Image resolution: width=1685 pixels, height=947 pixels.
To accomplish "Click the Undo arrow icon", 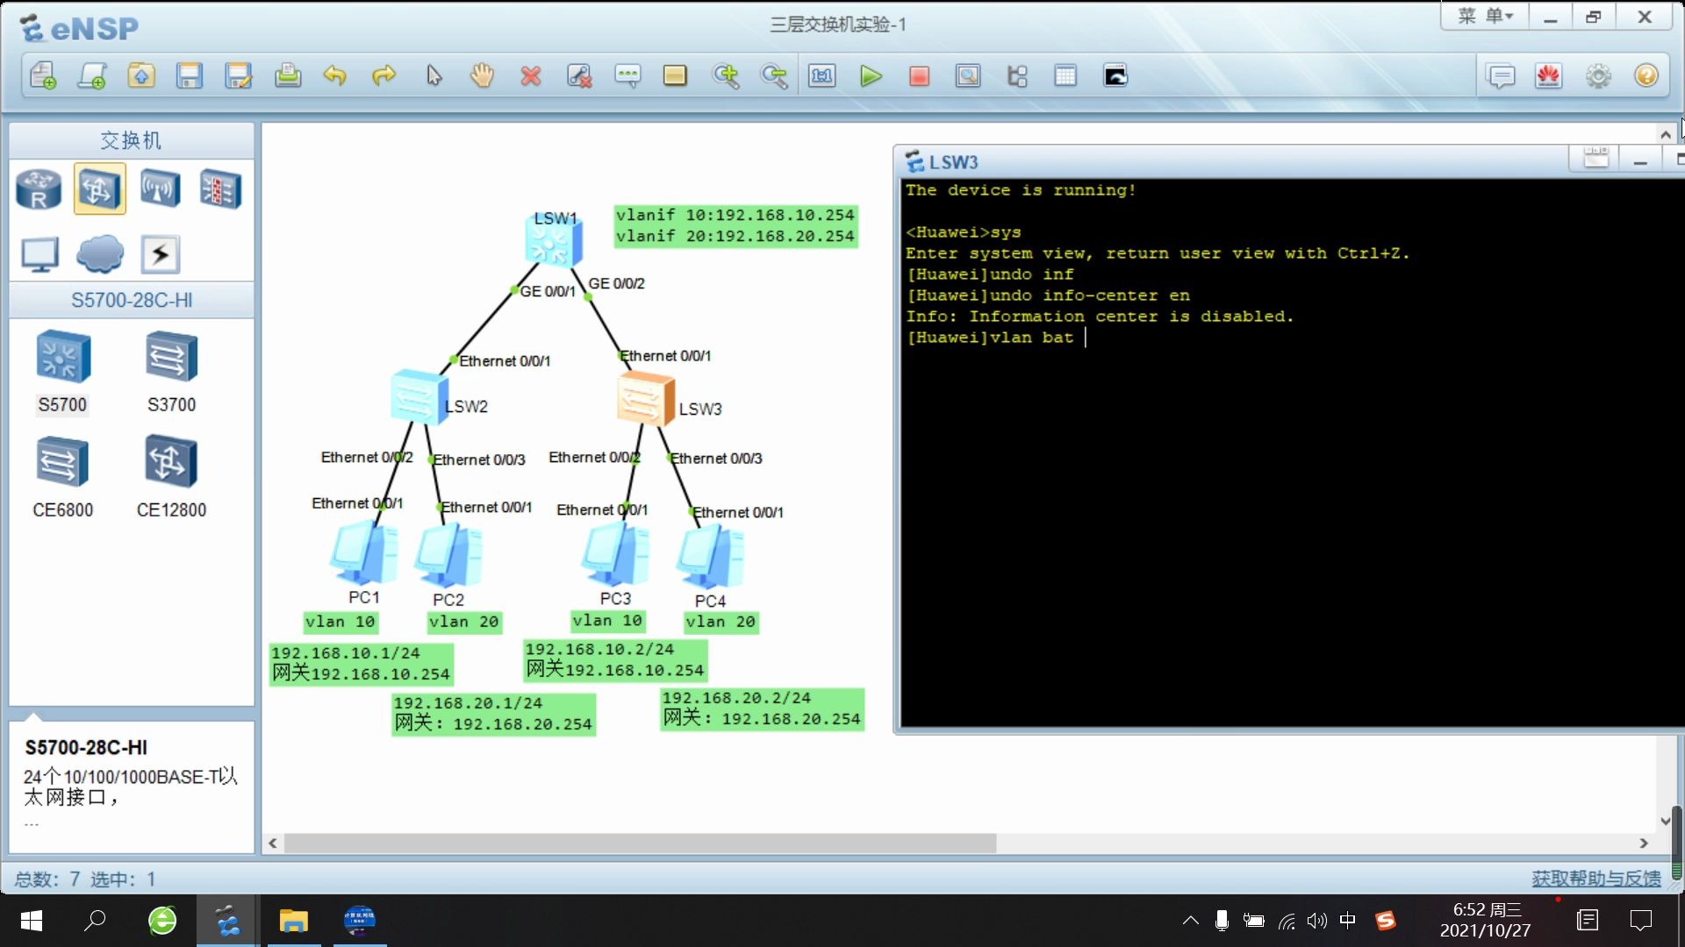I will point(334,76).
